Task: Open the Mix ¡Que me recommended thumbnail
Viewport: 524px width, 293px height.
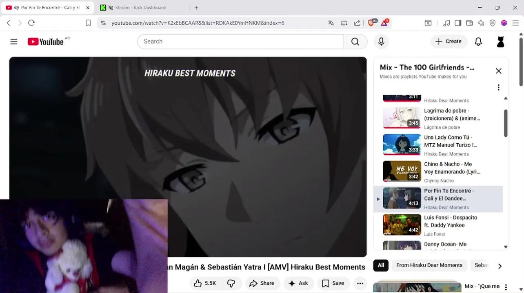Action: tap(417, 286)
